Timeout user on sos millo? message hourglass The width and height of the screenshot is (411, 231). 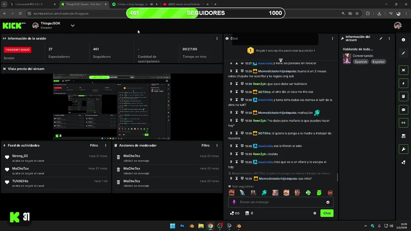click(x=237, y=178)
